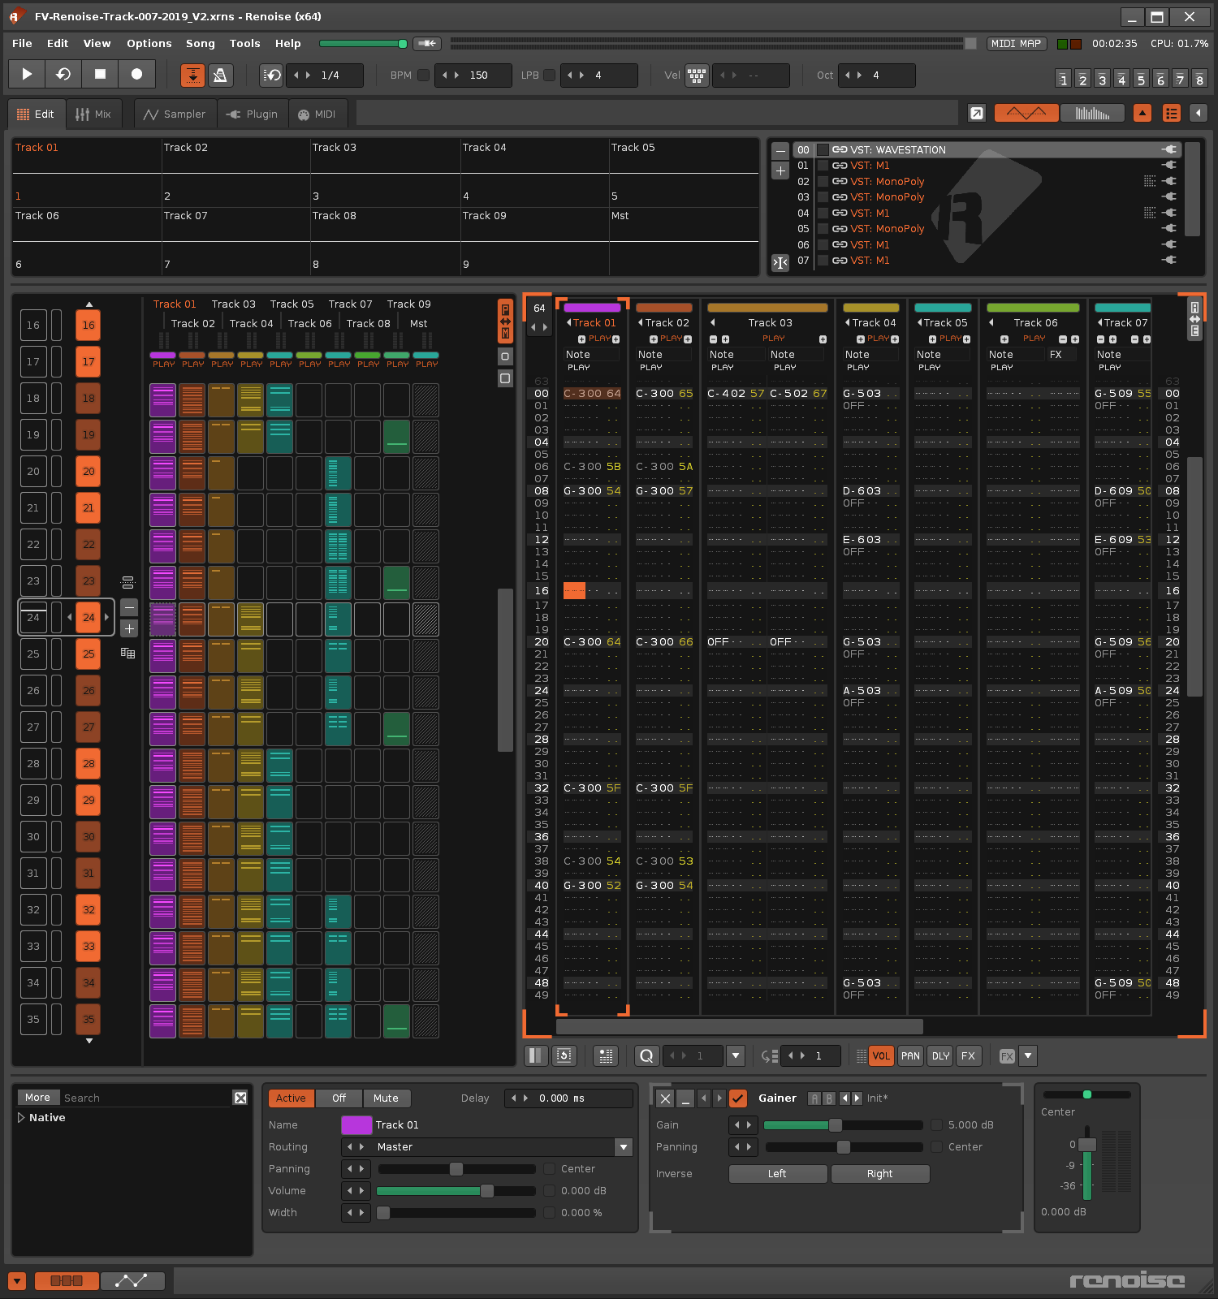Open the Options menu
Viewport: 1218px width, 1299px height.
click(149, 43)
